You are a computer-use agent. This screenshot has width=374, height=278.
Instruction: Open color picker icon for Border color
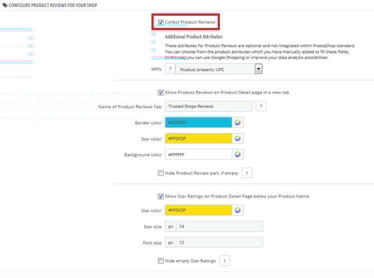[237, 123]
